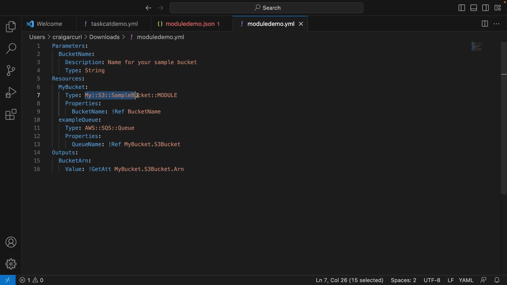
Task: Open the Search view in activity bar
Action: click(x=11, y=49)
